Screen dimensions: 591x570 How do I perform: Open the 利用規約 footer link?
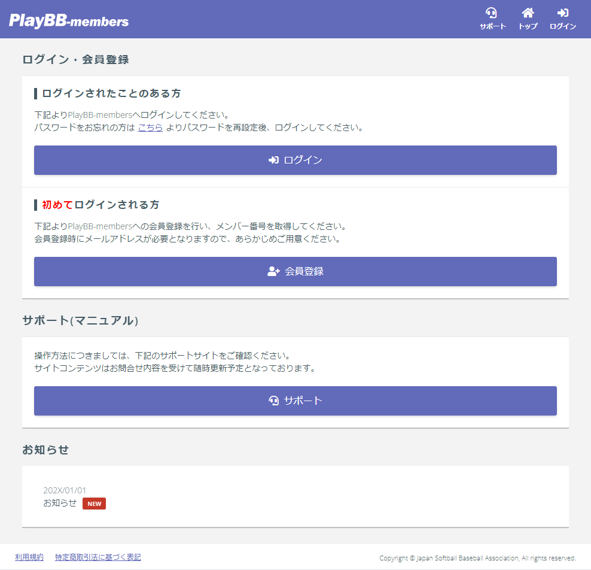tap(29, 557)
